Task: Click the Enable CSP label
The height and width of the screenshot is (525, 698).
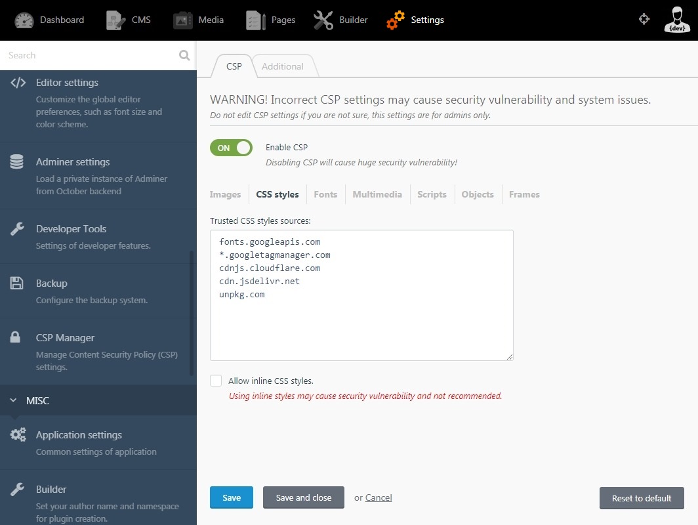Action: 287,148
